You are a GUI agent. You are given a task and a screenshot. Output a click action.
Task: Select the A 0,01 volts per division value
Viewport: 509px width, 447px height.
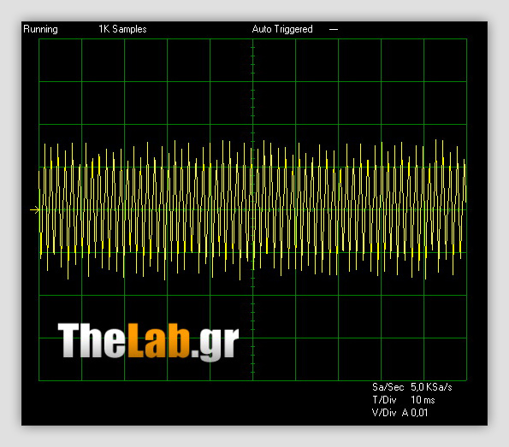click(x=415, y=413)
